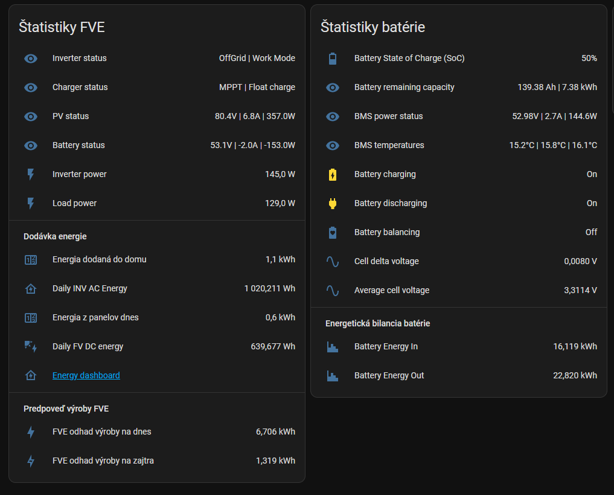
Task: Click the sine wave icon for Cell delta voltage
Action: pos(333,262)
